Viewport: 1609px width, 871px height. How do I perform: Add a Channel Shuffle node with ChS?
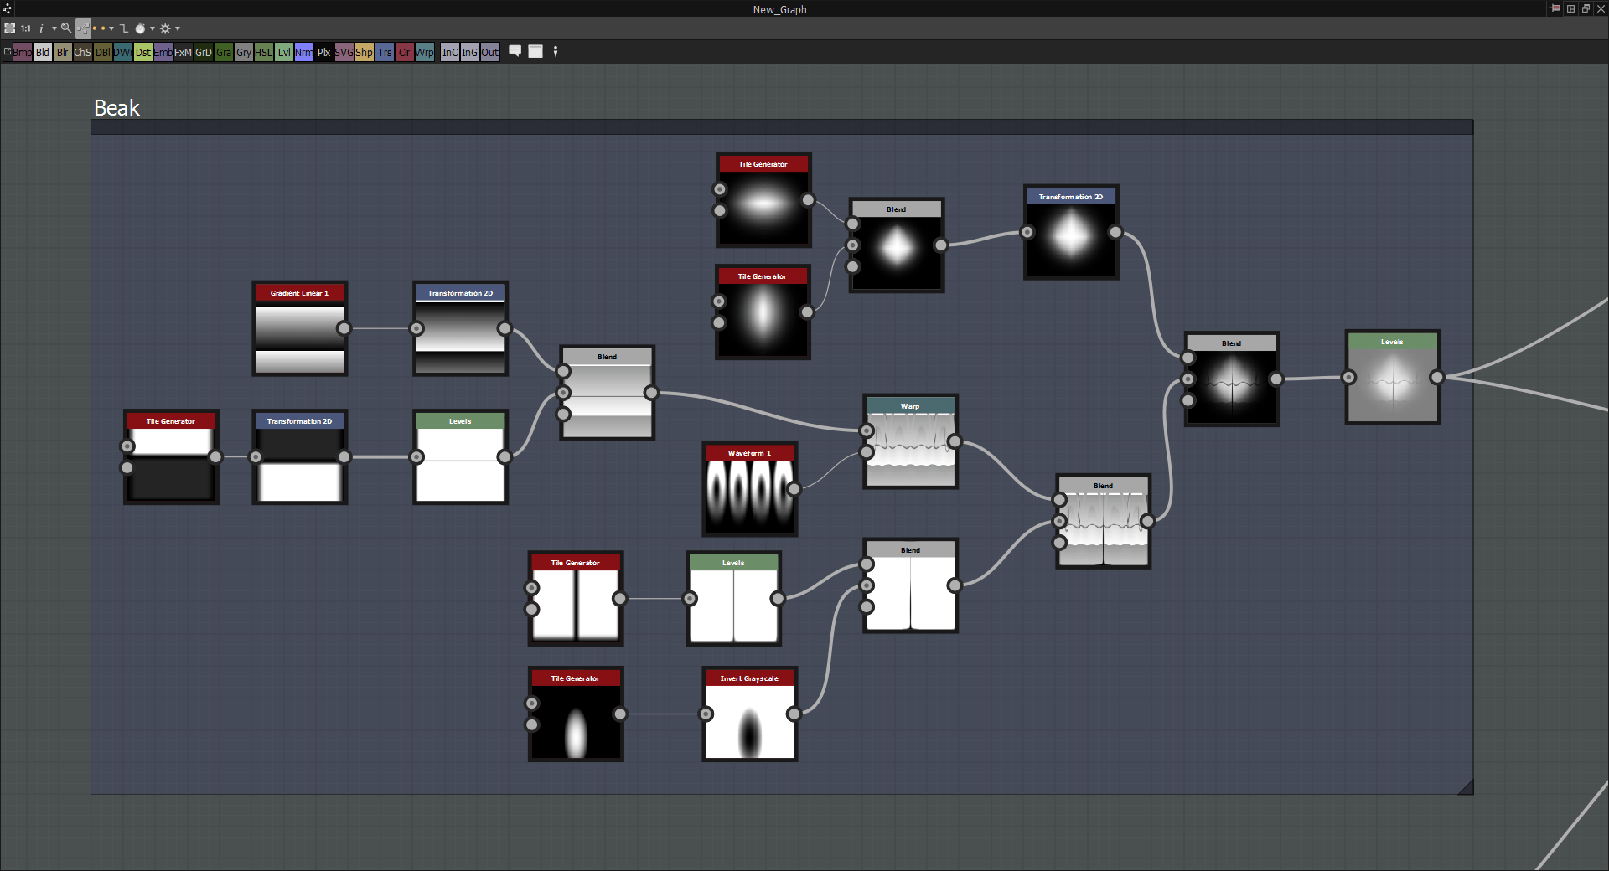point(83,52)
